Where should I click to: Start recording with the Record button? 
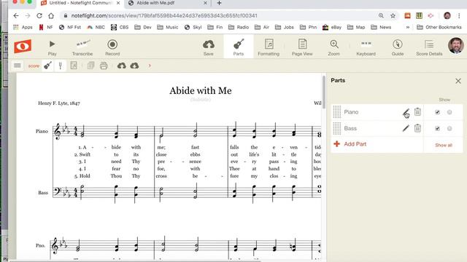pos(112,47)
